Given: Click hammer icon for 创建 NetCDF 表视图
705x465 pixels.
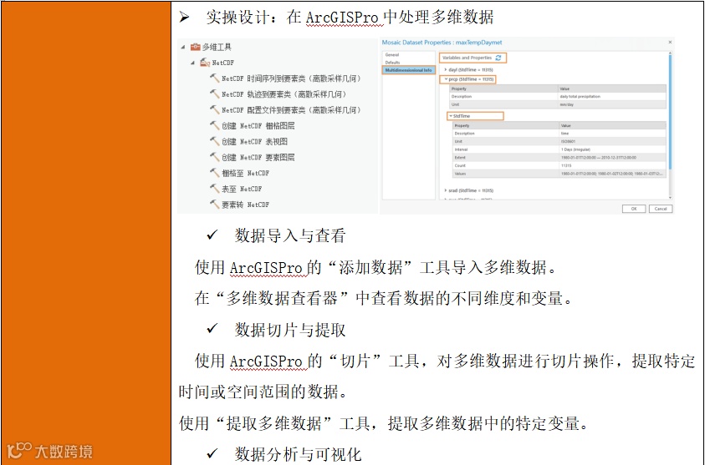Looking at the screenshot, I should [x=214, y=141].
